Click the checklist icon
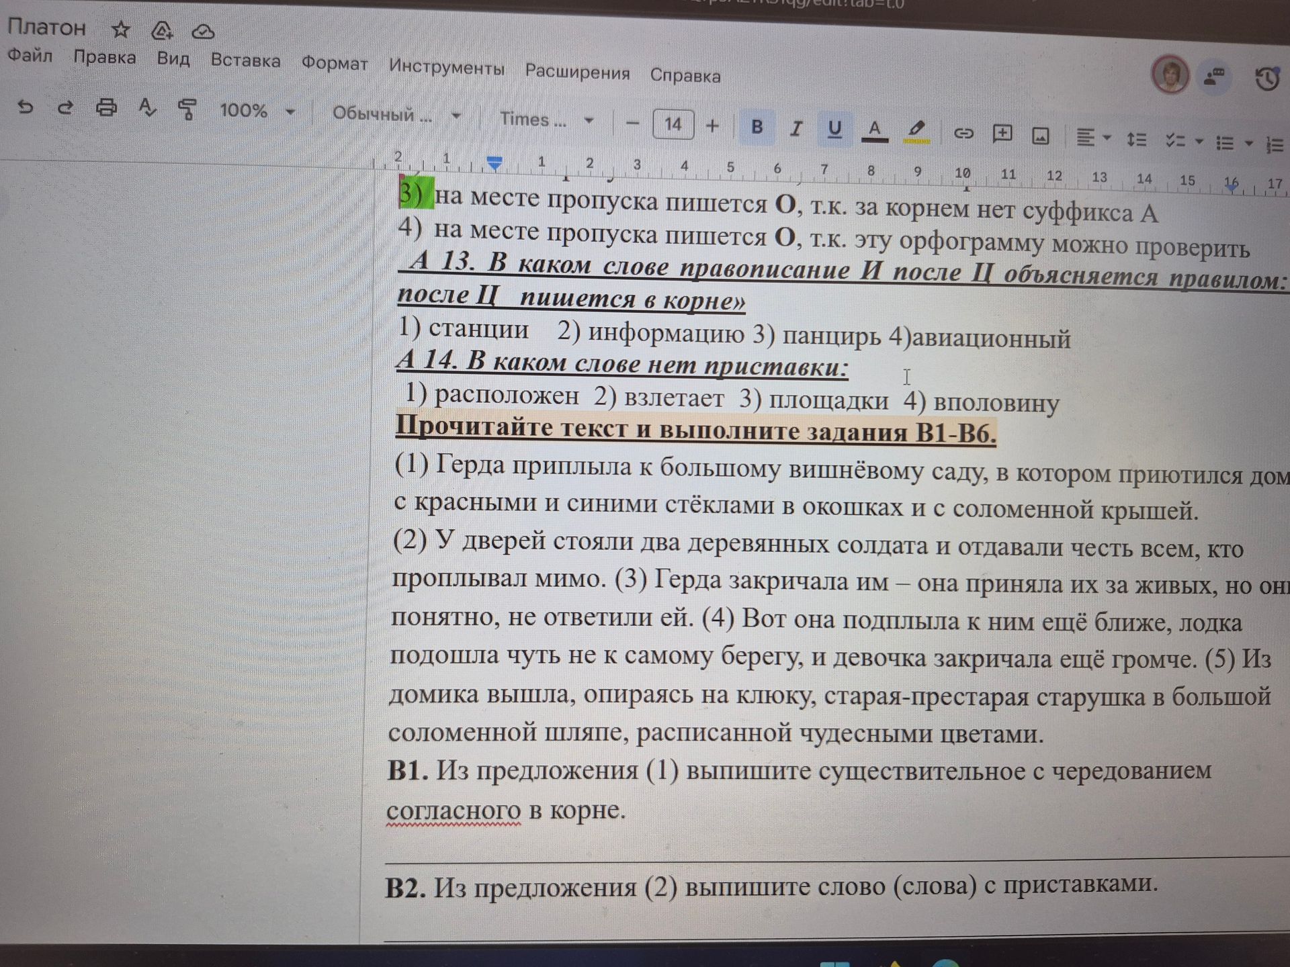Viewport: 1290px width, 967px height. point(1175,140)
